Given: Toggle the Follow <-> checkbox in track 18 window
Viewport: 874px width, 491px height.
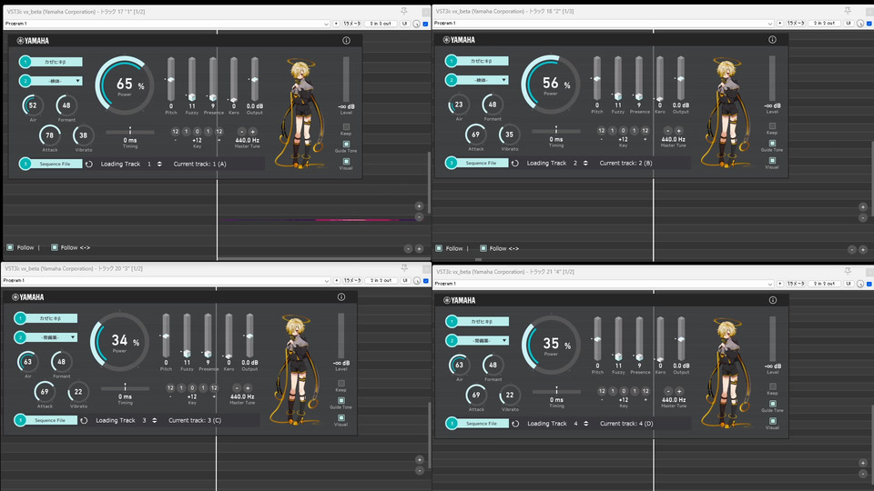Looking at the screenshot, I should (x=483, y=248).
